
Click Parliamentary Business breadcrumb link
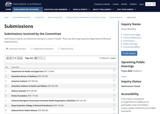(x=22, y=17)
